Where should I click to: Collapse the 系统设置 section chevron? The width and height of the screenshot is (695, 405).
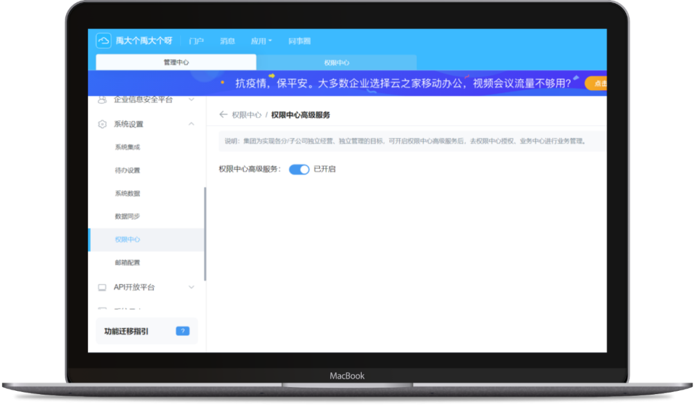tap(192, 124)
